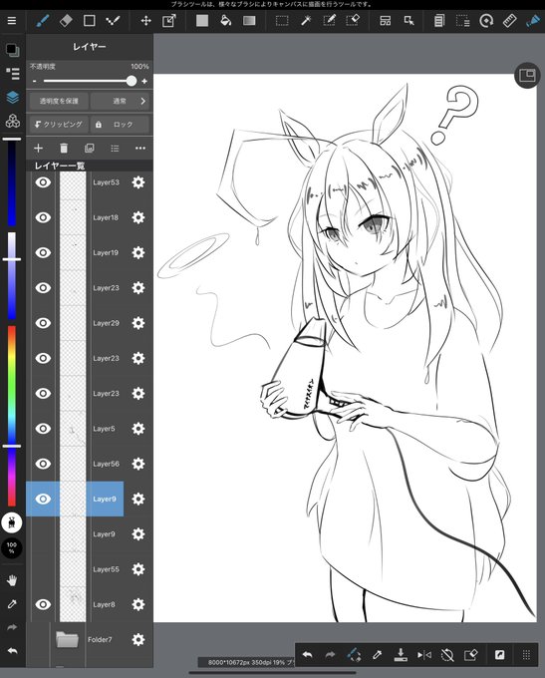Open the foreground color swatch icon

point(13,50)
